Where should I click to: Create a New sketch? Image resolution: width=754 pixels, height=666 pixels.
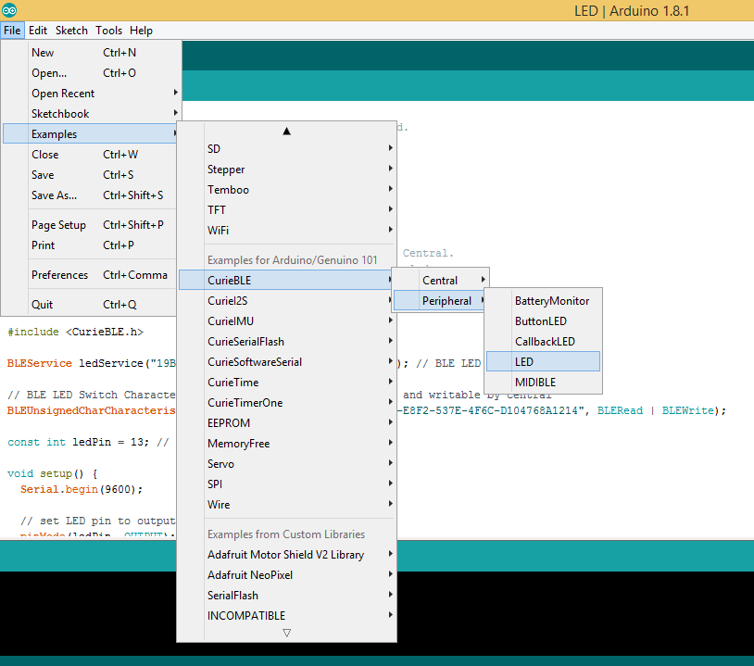pyautogui.click(x=43, y=52)
